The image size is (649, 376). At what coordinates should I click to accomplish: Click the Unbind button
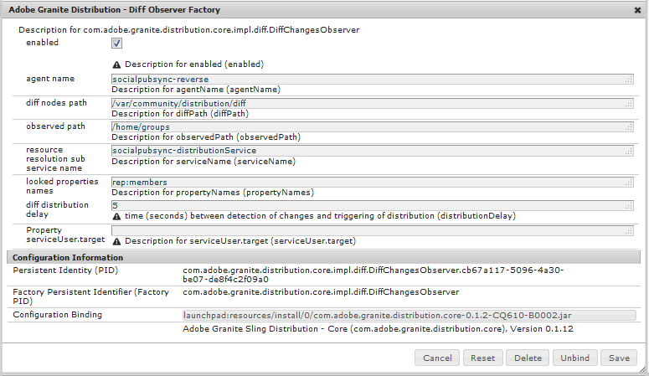[x=575, y=358]
